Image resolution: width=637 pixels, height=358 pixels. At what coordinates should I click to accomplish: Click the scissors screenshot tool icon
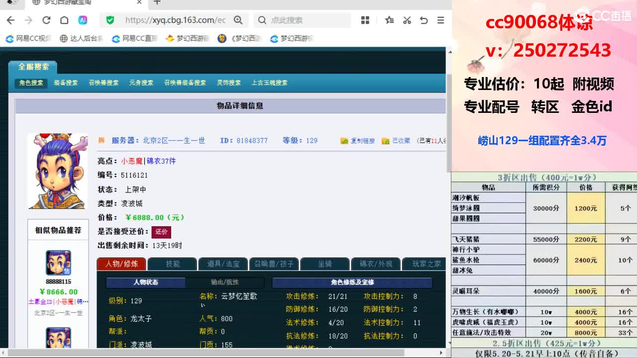point(407,20)
